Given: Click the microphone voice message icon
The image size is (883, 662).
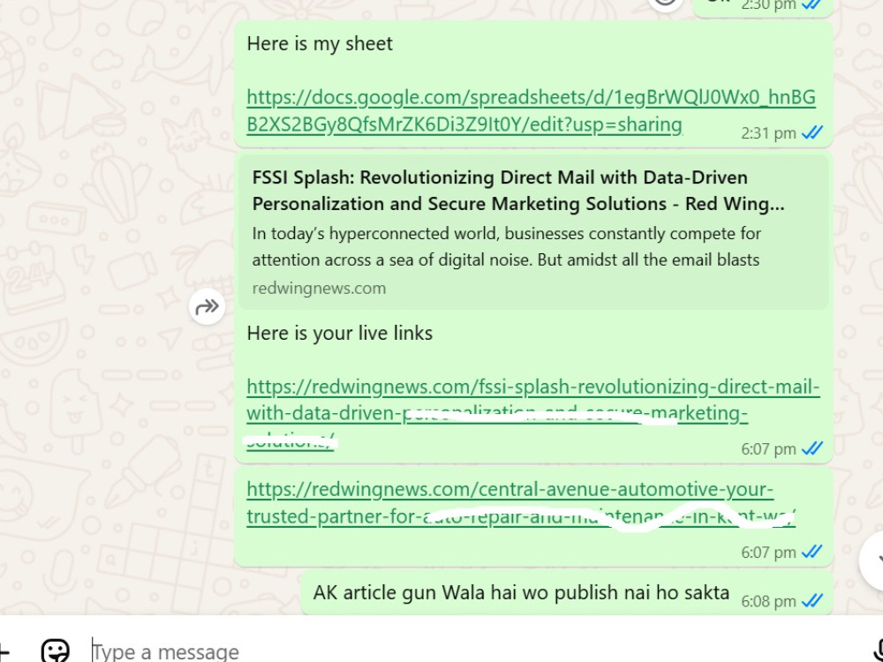Looking at the screenshot, I should pos(878,651).
